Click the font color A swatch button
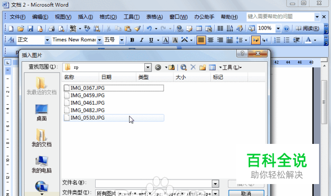Viewport: 331px width, 196px height. [309, 40]
